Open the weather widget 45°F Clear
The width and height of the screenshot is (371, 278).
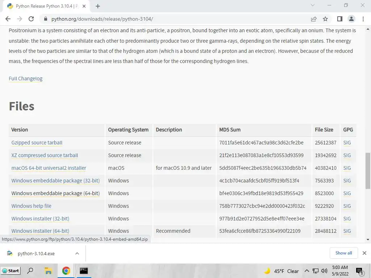tap(281, 271)
